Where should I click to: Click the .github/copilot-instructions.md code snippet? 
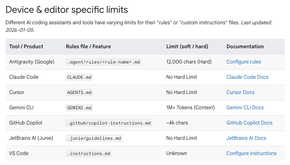pyautogui.click(x=109, y=123)
